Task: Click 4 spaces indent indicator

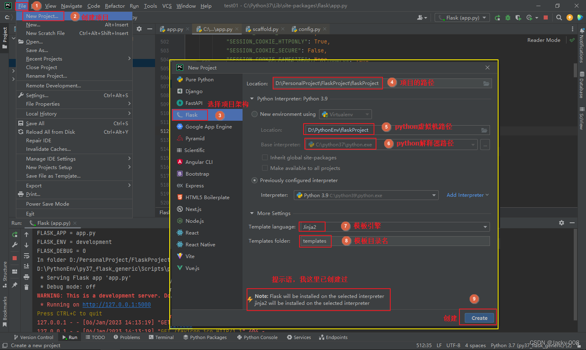Action: click(x=475, y=346)
